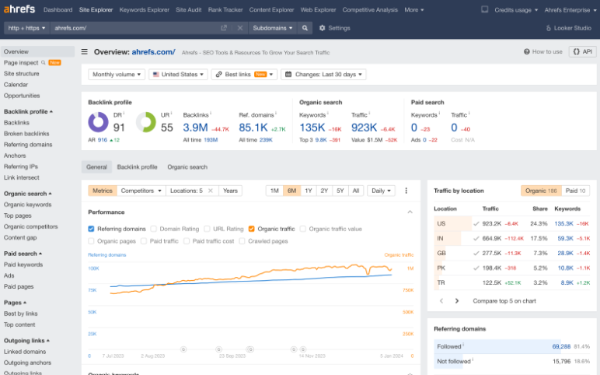Click the US row checkmark
Screen dimensions: 600x375
pos(476,224)
